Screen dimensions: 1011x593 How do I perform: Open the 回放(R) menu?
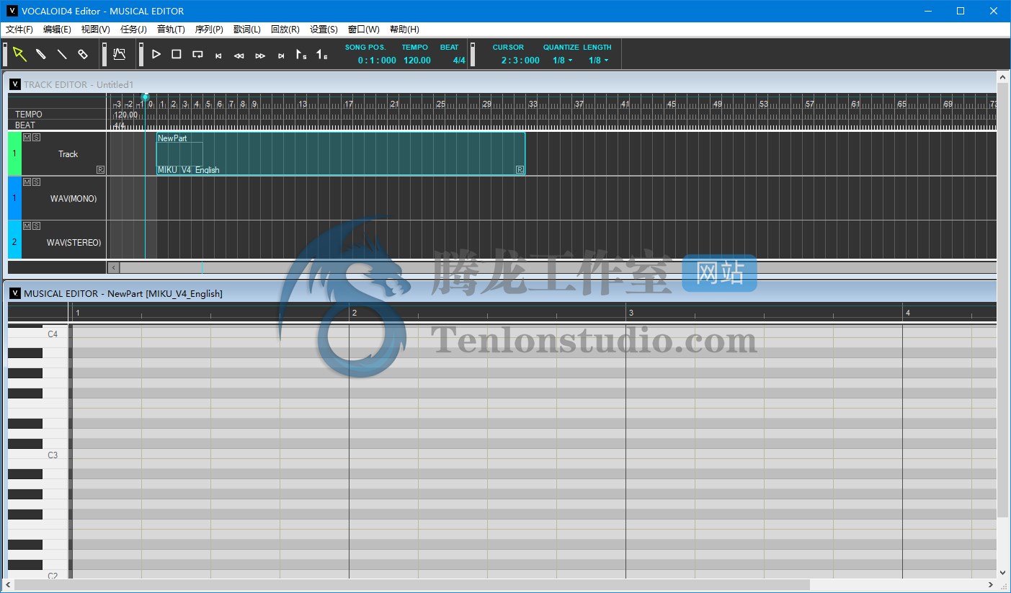pos(285,30)
